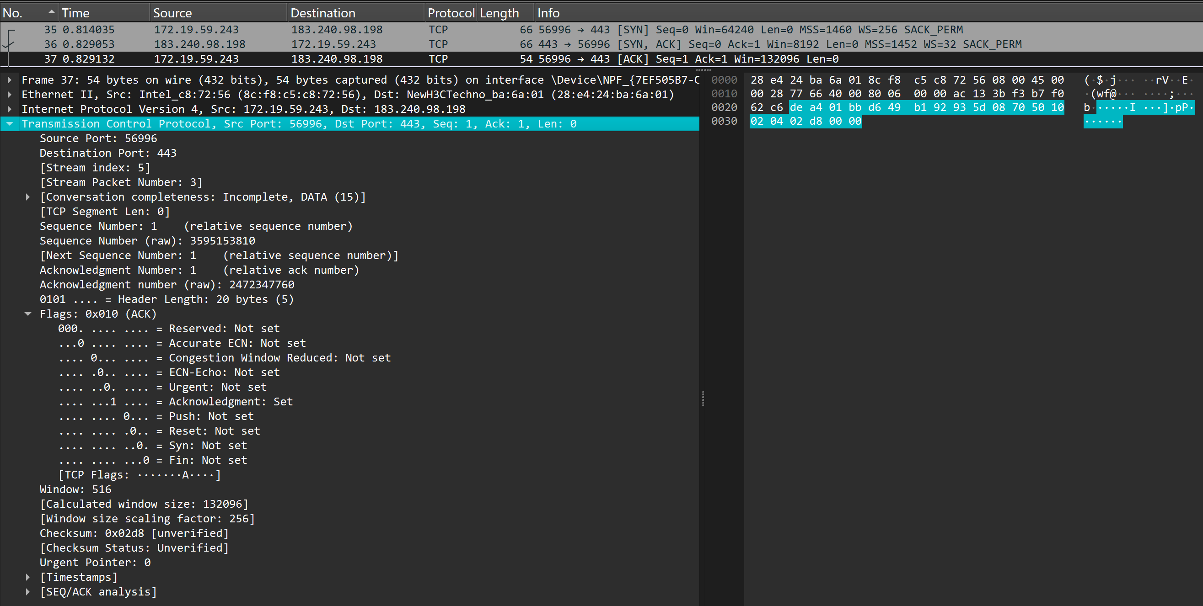The image size is (1203, 606).
Task: Click the Protocol column header
Action: [450, 13]
